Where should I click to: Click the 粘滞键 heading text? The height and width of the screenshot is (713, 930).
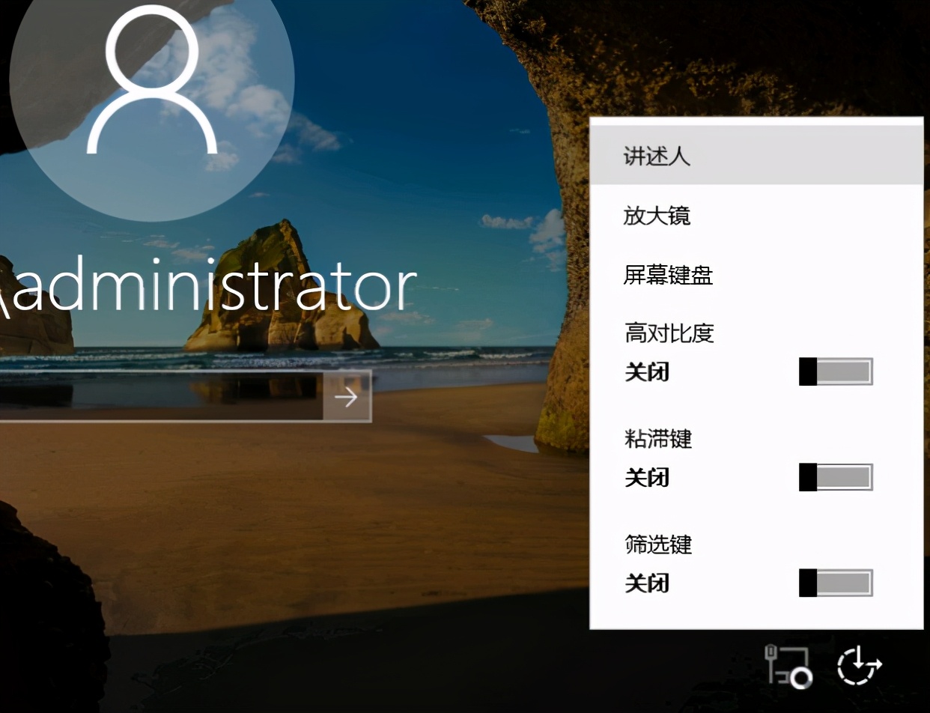point(657,440)
